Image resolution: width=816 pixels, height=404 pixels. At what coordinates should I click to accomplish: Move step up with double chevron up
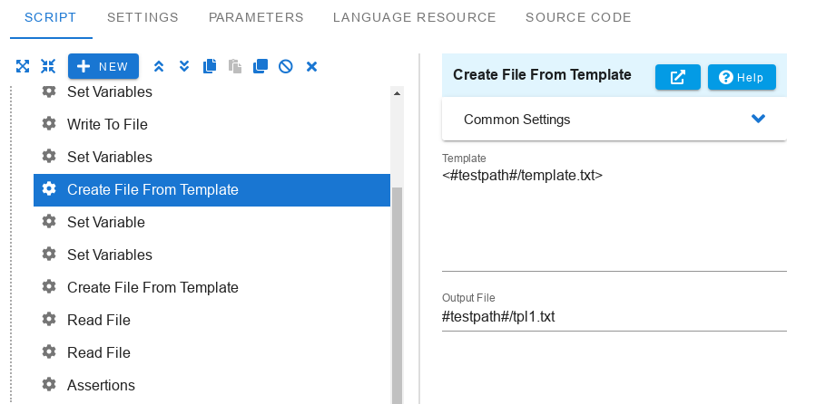pos(159,66)
